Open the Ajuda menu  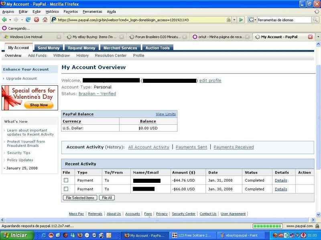(x=112, y=12)
